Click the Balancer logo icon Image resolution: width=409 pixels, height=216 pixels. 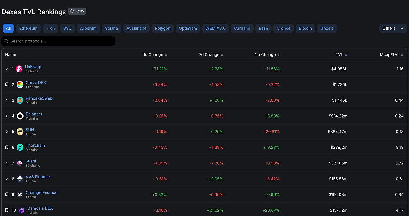(20, 116)
